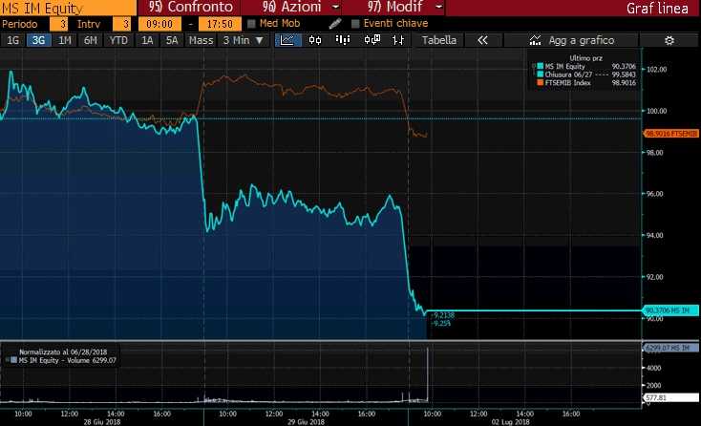Switch to the 1M range

(65, 40)
